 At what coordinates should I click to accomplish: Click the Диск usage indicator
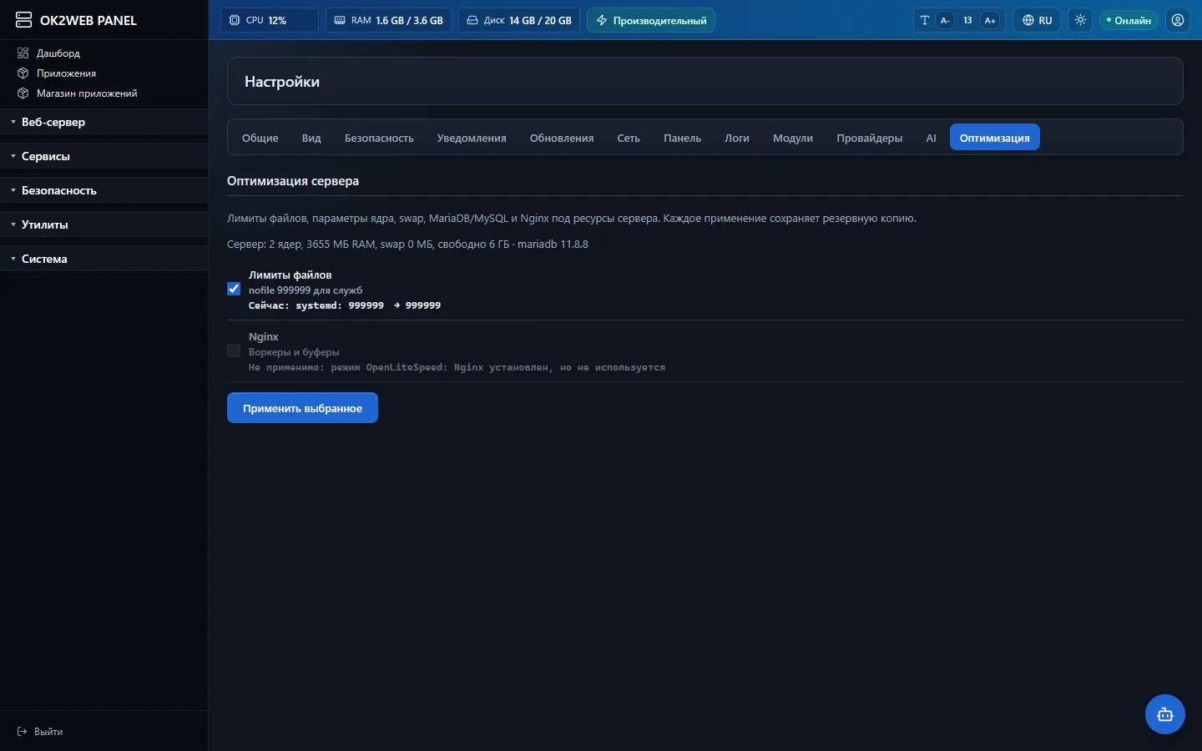(x=519, y=20)
